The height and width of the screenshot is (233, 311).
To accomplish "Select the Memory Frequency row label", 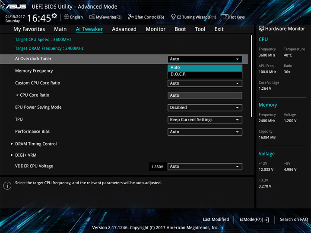I will pos(34,71).
